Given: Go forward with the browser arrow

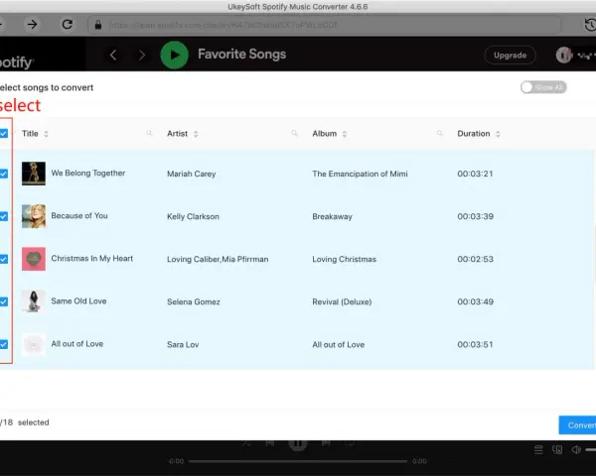Looking at the screenshot, I should point(33,25).
